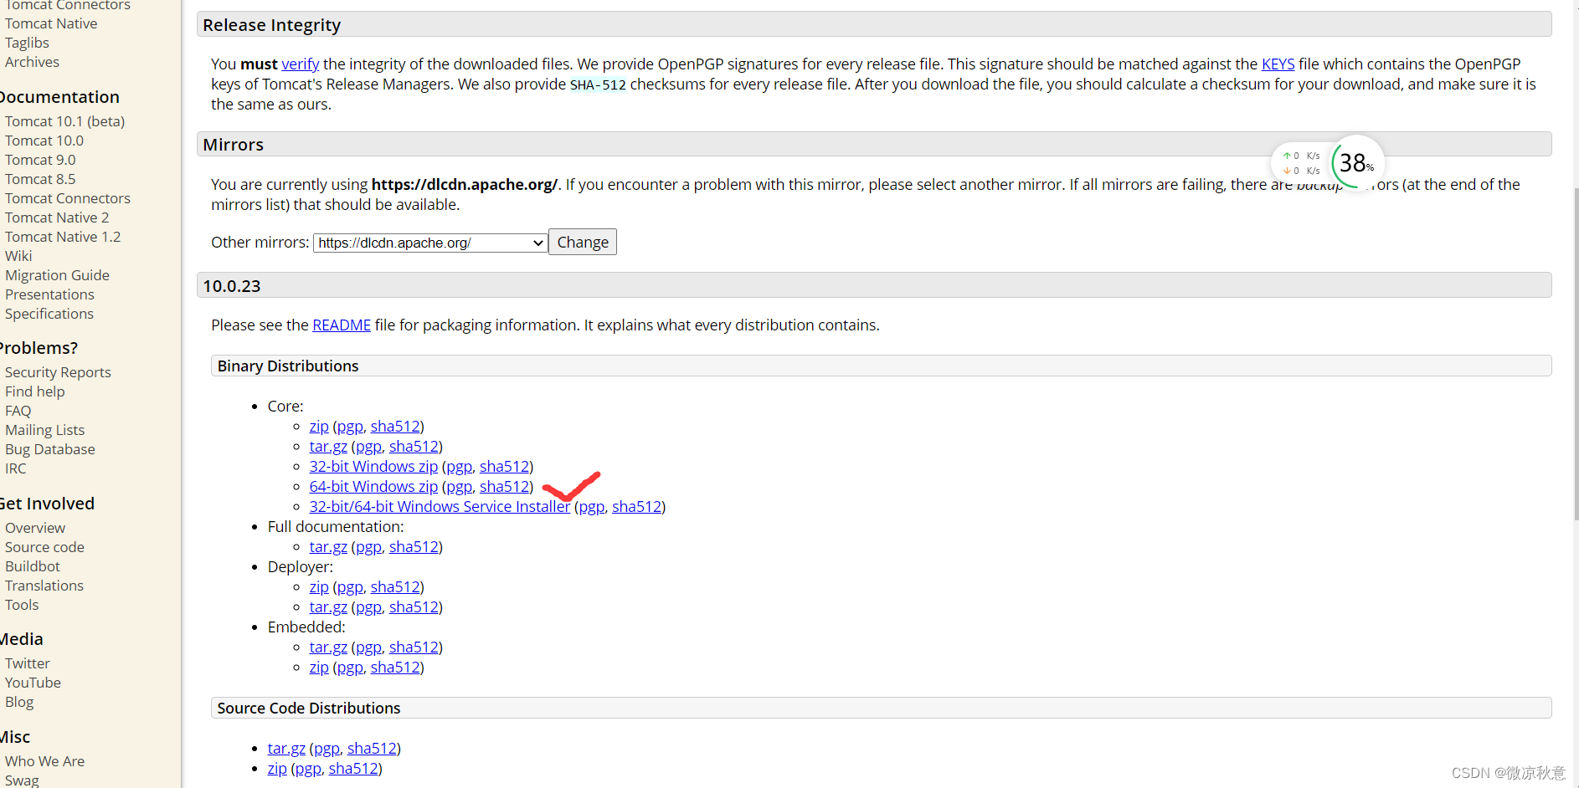Open the Blog link

point(19,702)
